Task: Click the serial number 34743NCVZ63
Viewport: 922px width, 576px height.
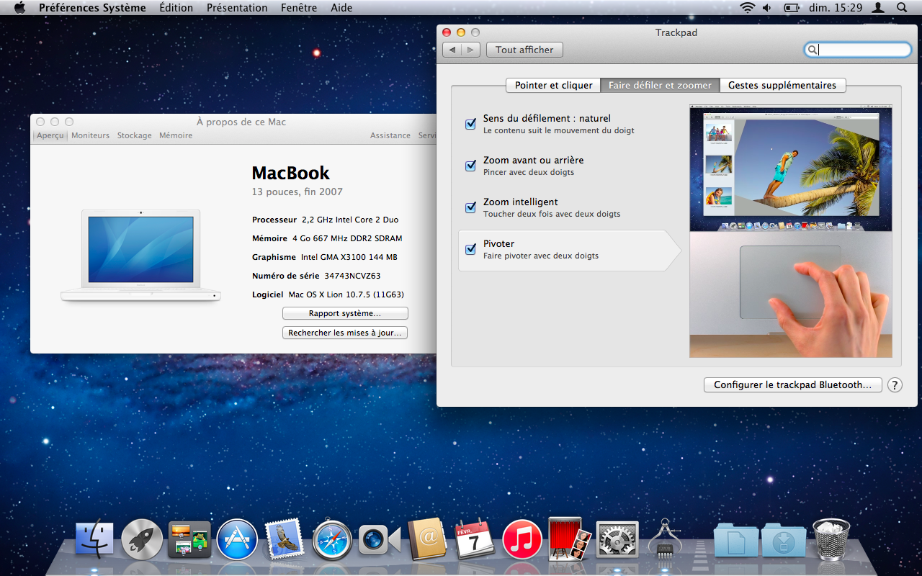Action: pyautogui.click(x=352, y=276)
